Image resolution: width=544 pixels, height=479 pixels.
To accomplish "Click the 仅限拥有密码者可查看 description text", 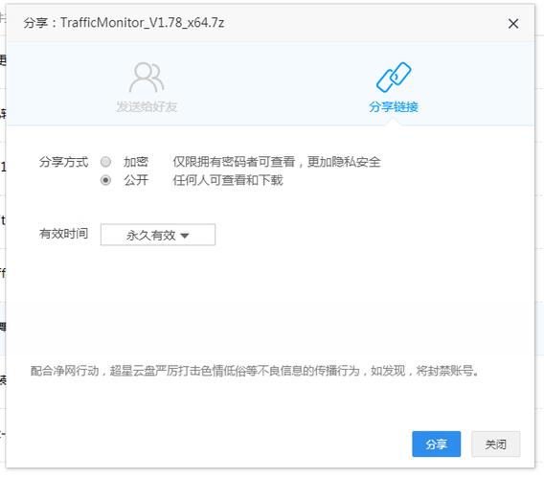I will (x=277, y=162).
